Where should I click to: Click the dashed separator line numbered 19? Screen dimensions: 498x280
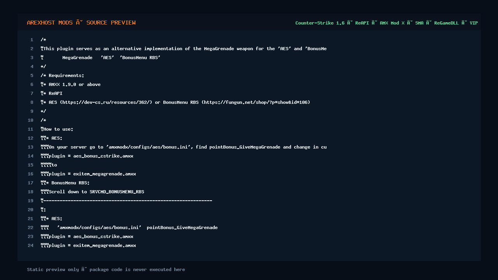[126, 201]
